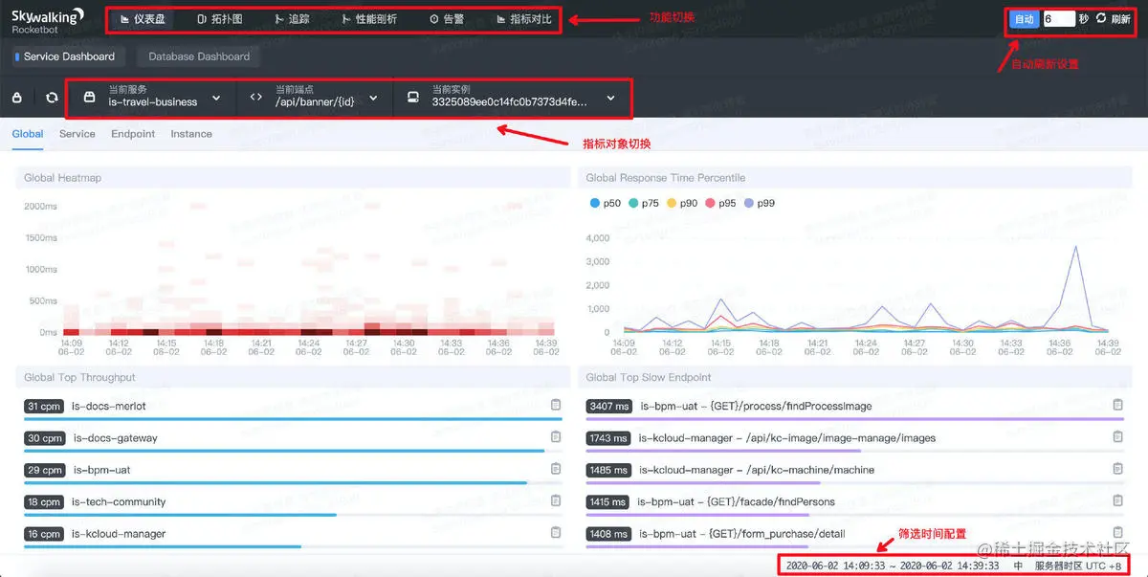Screen dimensions: 1148x577
Task: Click the findProcessImage slow endpoint text
Action: [756, 407]
